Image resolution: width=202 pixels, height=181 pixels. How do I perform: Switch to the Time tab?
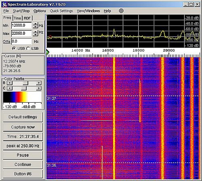tap(17, 18)
